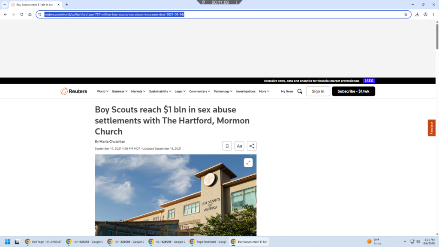Viewport: 439px width, 247px height.
Task: Expand the Commentary menu
Action: coord(200,91)
